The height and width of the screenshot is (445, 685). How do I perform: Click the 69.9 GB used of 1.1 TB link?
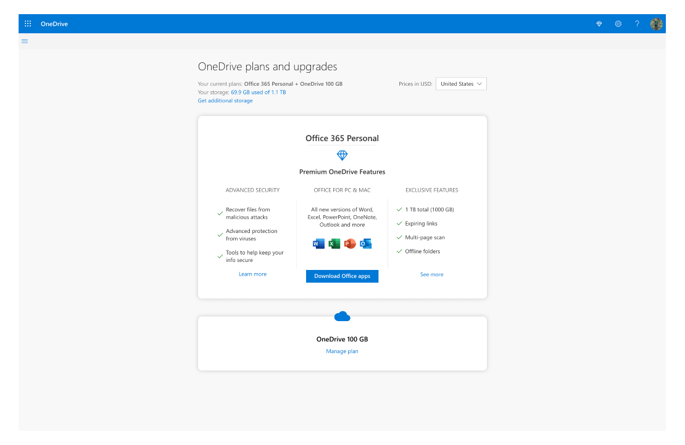click(258, 92)
